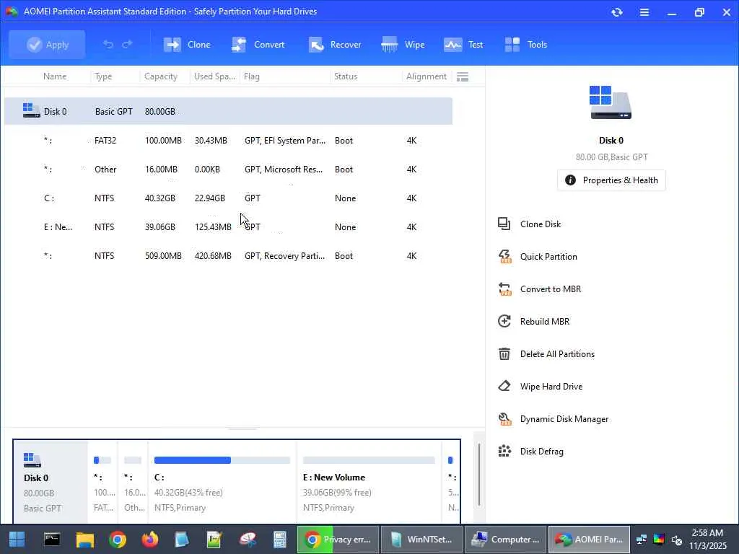
Task: Sort by the Name column header
Action: point(55,76)
